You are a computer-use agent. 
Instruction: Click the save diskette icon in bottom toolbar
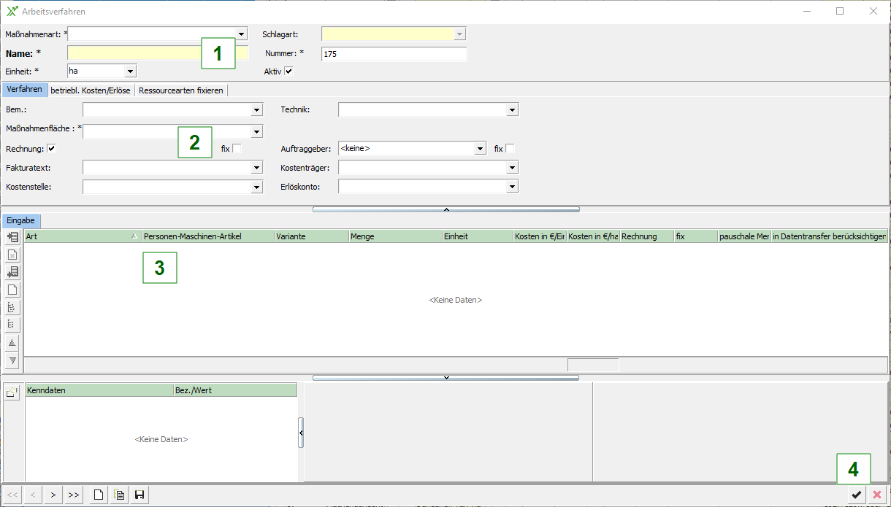[x=139, y=495]
